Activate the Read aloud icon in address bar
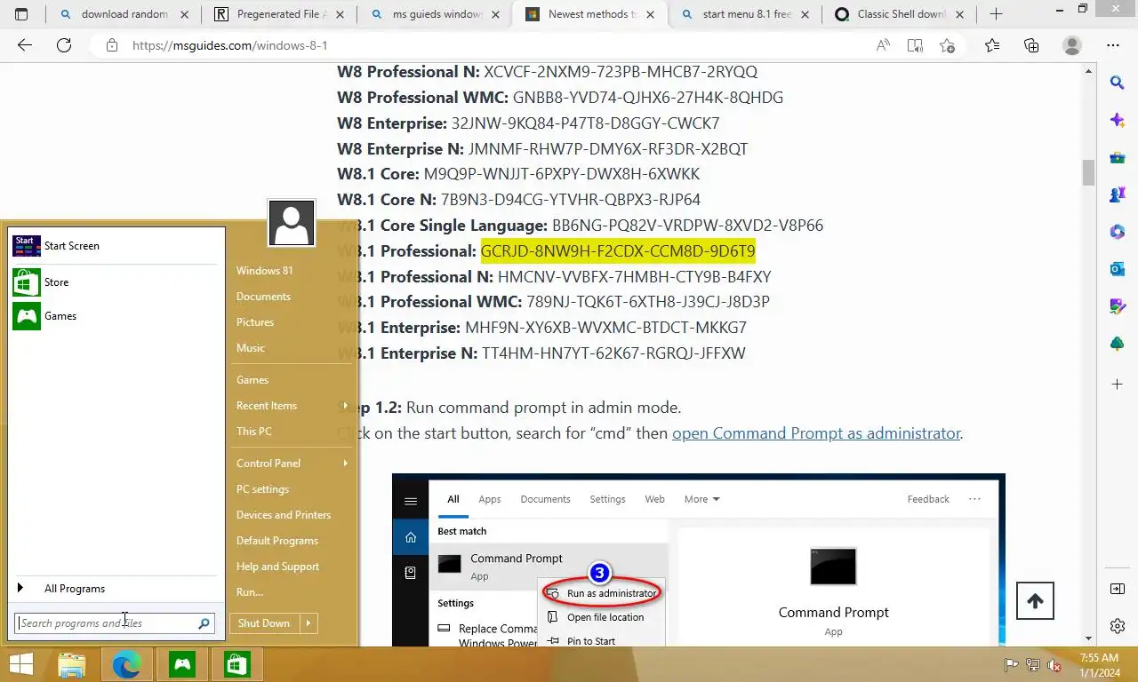This screenshot has width=1138, height=682. (x=883, y=45)
